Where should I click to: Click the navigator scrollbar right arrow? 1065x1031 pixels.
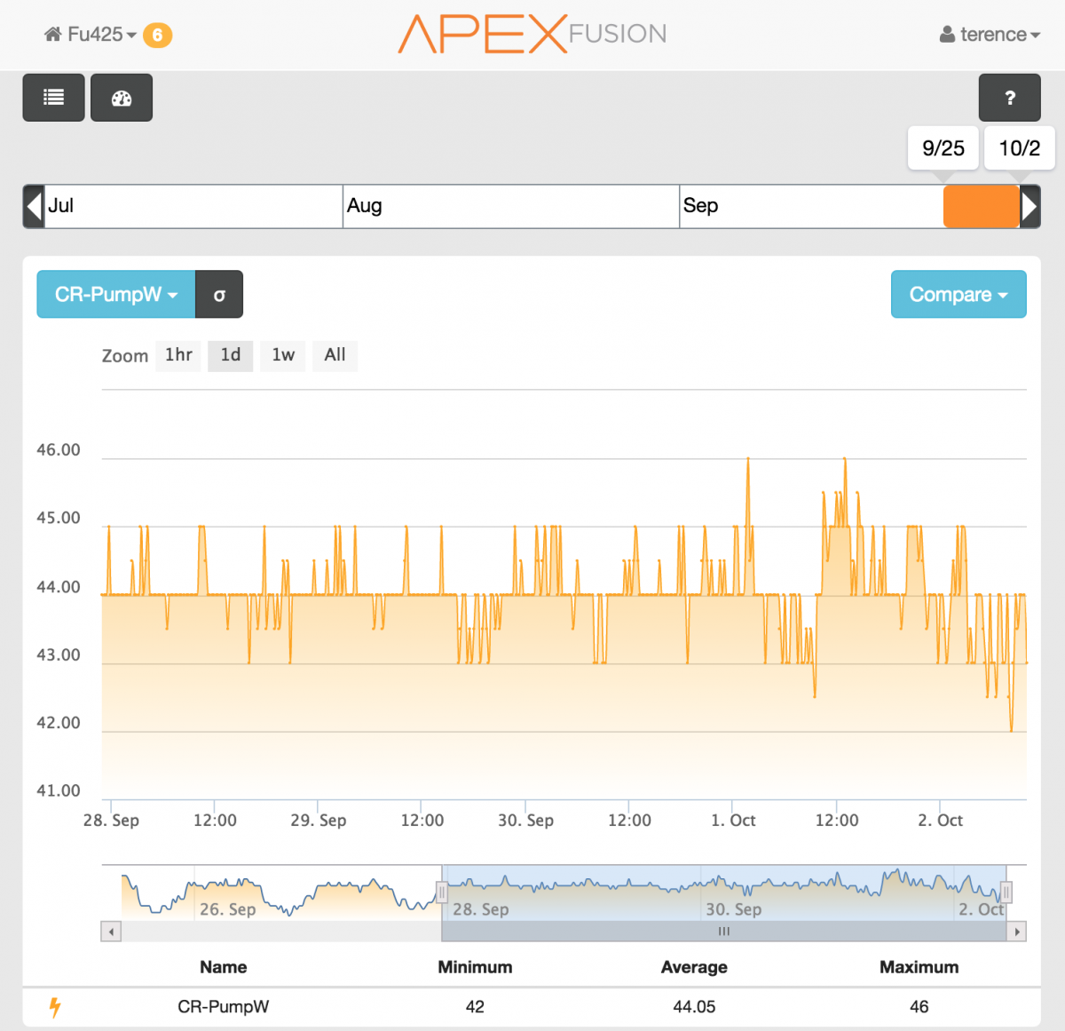pos(1017,932)
